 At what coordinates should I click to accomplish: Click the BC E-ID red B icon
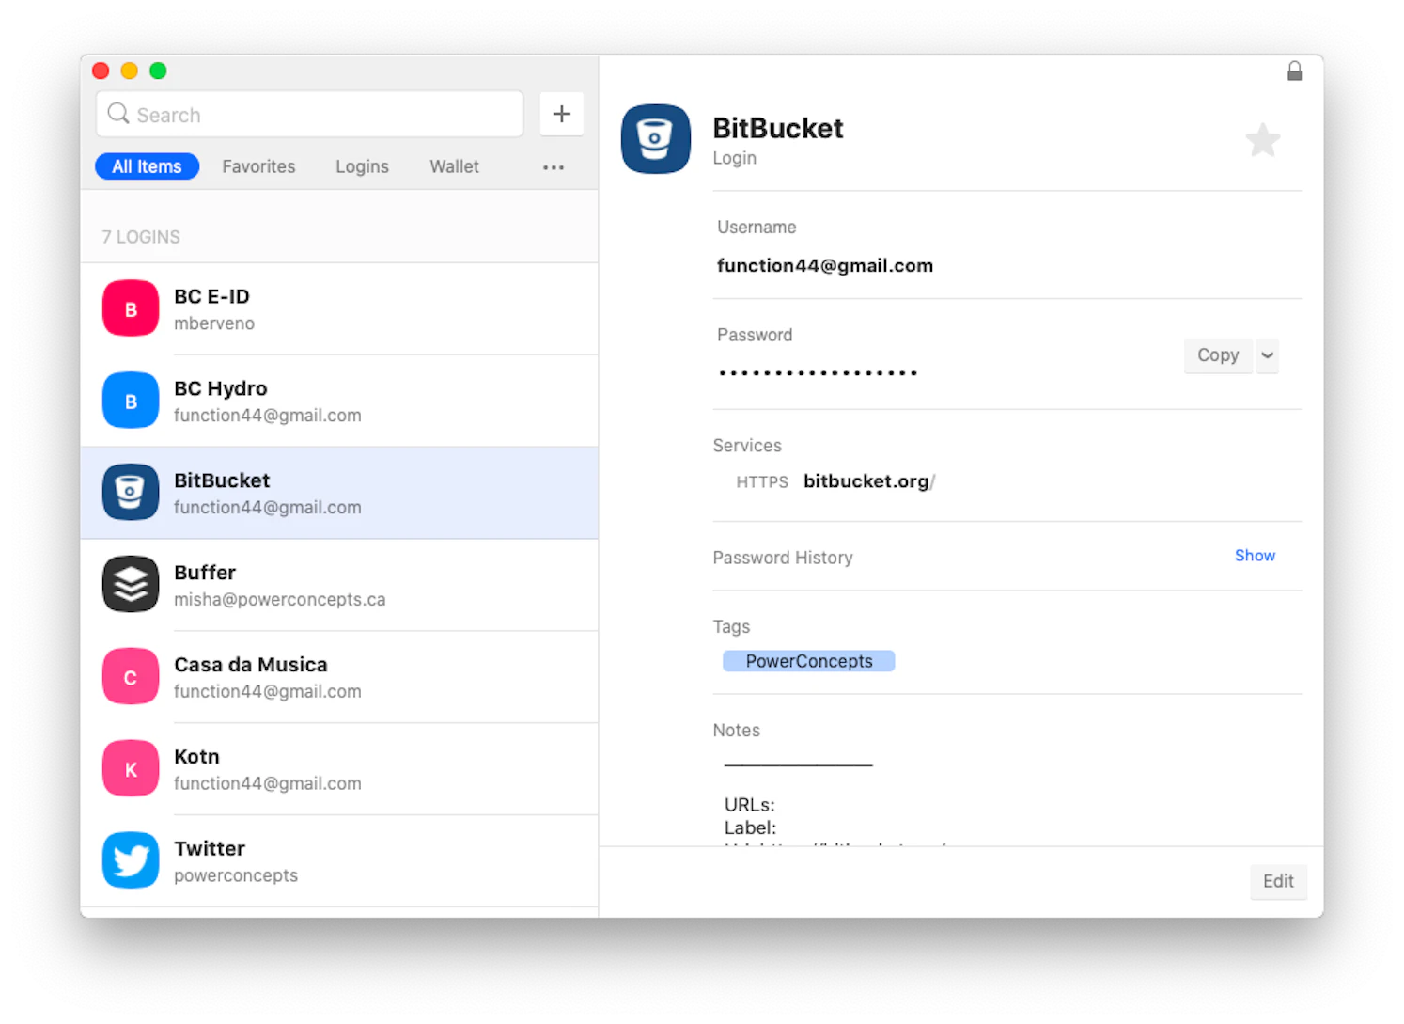[131, 308]
